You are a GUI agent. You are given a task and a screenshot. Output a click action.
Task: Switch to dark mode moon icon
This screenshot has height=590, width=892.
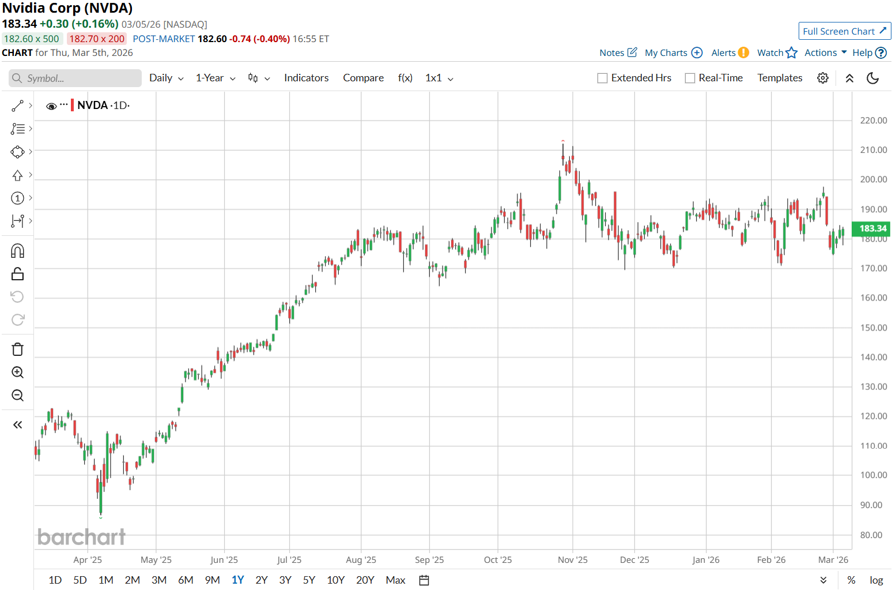point(872,78)
